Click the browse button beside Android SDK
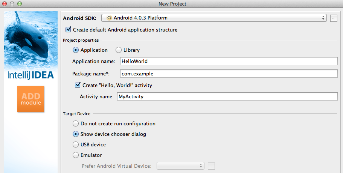This screenshot has width=343, height=173. click(333, 18)
